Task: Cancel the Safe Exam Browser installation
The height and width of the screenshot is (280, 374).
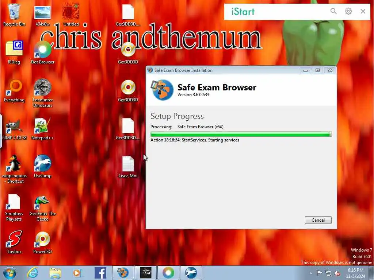Action: (318, 220)
